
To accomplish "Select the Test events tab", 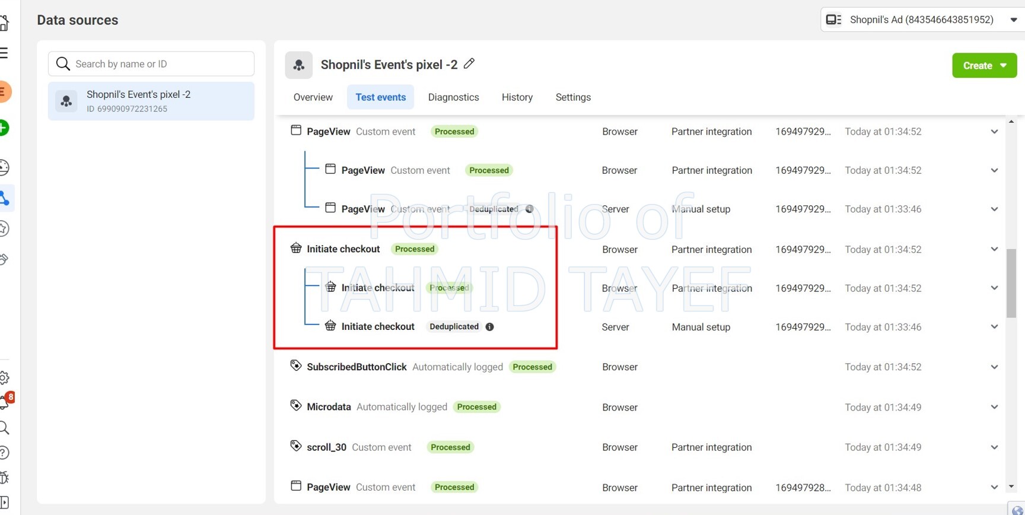I will pyautogui.click(x=381, y=97).
